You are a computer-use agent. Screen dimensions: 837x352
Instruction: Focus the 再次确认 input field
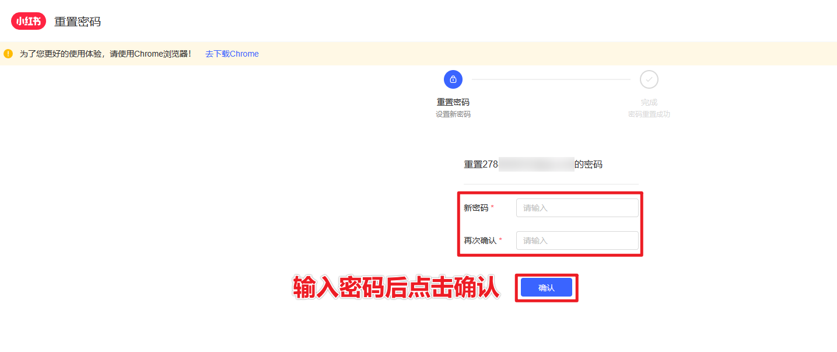coord(577,241)
